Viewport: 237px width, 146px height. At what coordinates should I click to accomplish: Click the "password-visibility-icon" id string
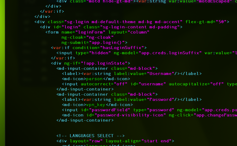(131, 115)
